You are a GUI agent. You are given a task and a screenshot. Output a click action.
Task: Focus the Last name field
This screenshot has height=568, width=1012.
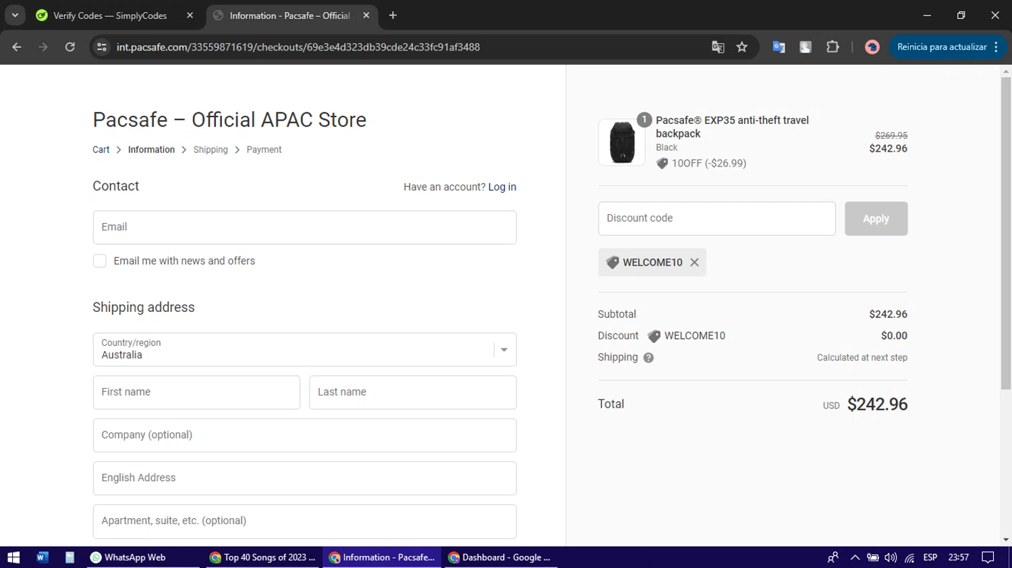413,392
